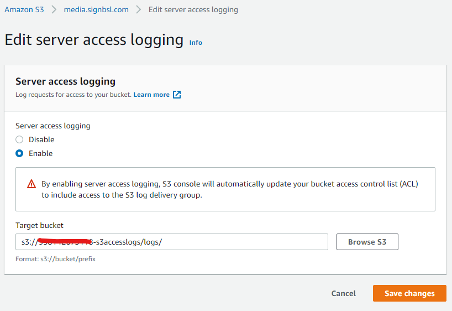The image size is (452, 311).
Task: Click the Target bucket field label
Action: [x=39, y=225]
